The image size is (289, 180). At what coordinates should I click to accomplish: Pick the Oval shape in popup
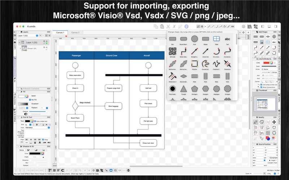click(x=194, y=39)
